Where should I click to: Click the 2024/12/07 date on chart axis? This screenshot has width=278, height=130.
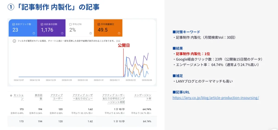18,80
